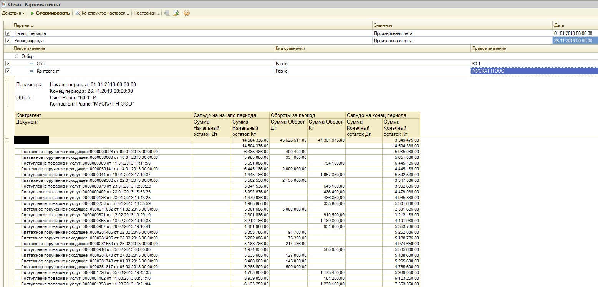Click the restore settings icon with green arrow
Screen dimensions: 598x287
tap(176, 13)
